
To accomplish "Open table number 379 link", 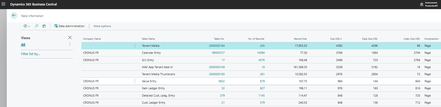I will tap(222, 96).
